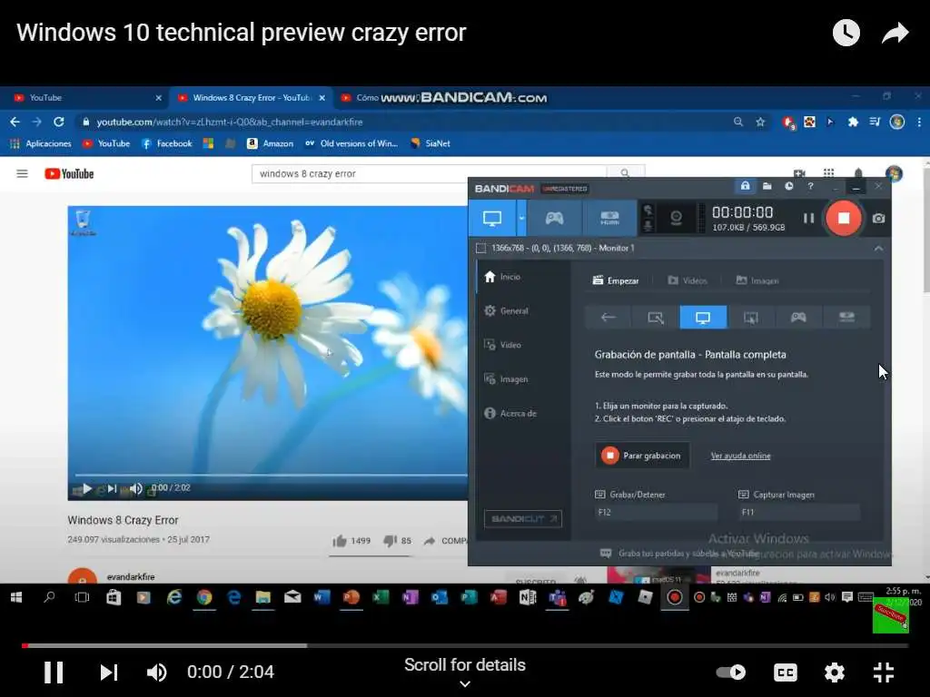This screenshot has height=697, width=930.
Task: Open Bandicam help question mark
Action: 810,186
